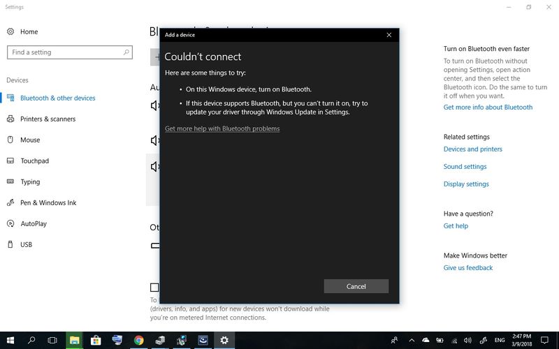Click the Mouse icon in sidebar
This screenshot has width=559, height=349.
(x=10, y=140)
